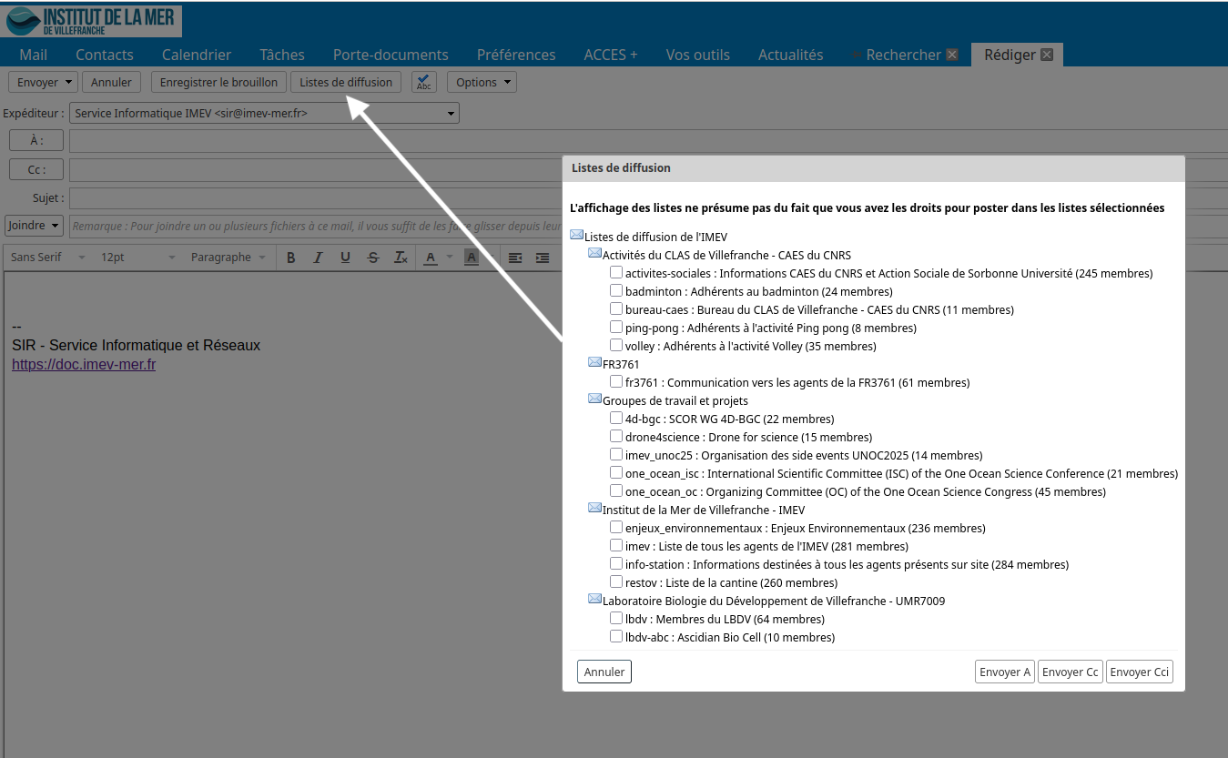This screenshot has height=758, width=1228.
Task: Open the Tâches tab
Action: (282, 55)
